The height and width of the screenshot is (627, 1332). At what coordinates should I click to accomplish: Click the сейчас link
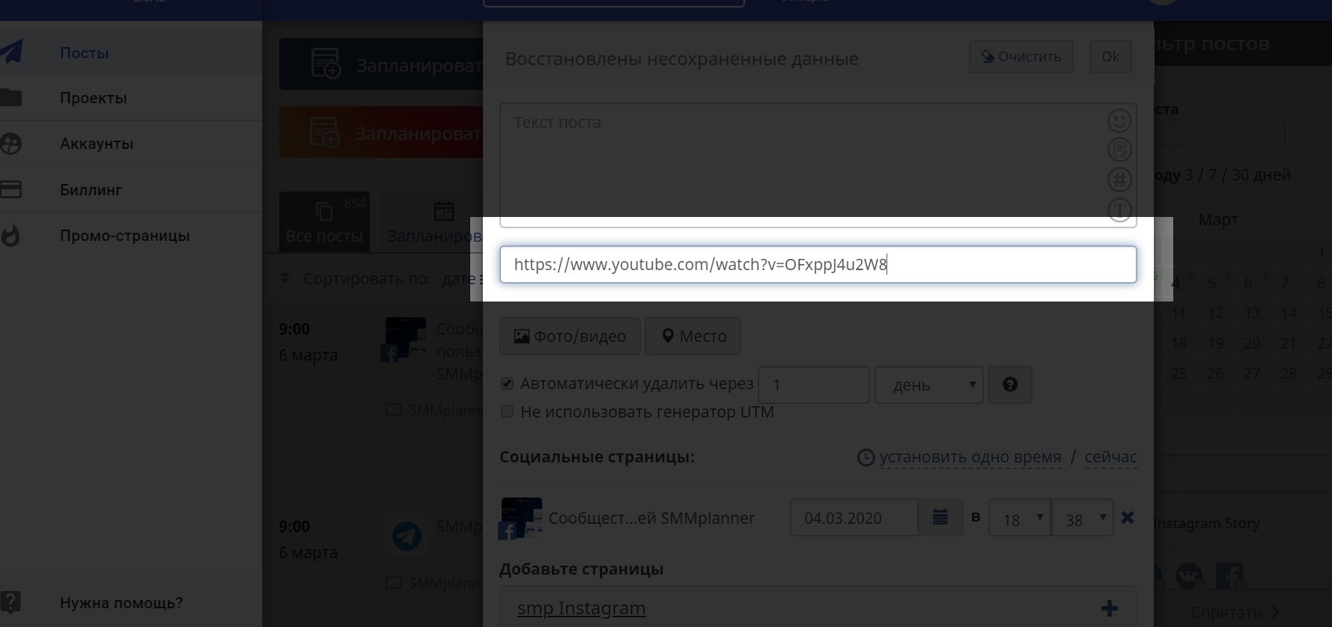(1111, 457)
